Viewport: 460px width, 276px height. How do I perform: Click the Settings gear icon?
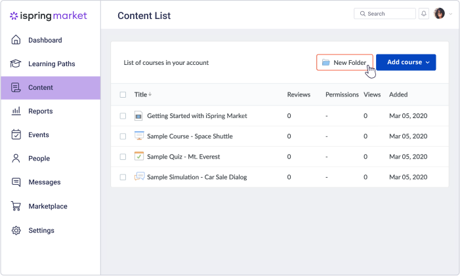point(16,230)
